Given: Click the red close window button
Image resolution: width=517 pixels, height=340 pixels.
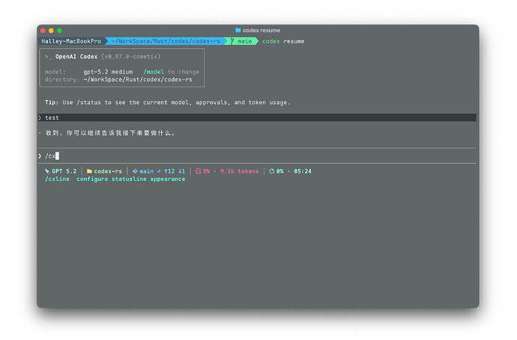Looking at the screenshot, I should point(43,31).
